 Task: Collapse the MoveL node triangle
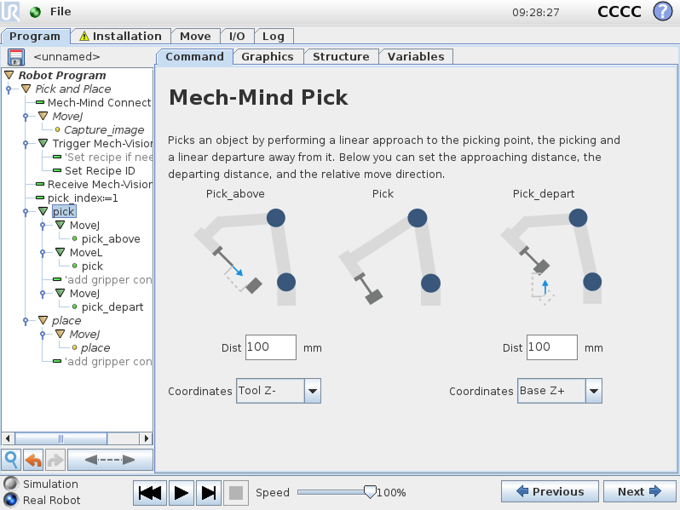click(61, 252)
